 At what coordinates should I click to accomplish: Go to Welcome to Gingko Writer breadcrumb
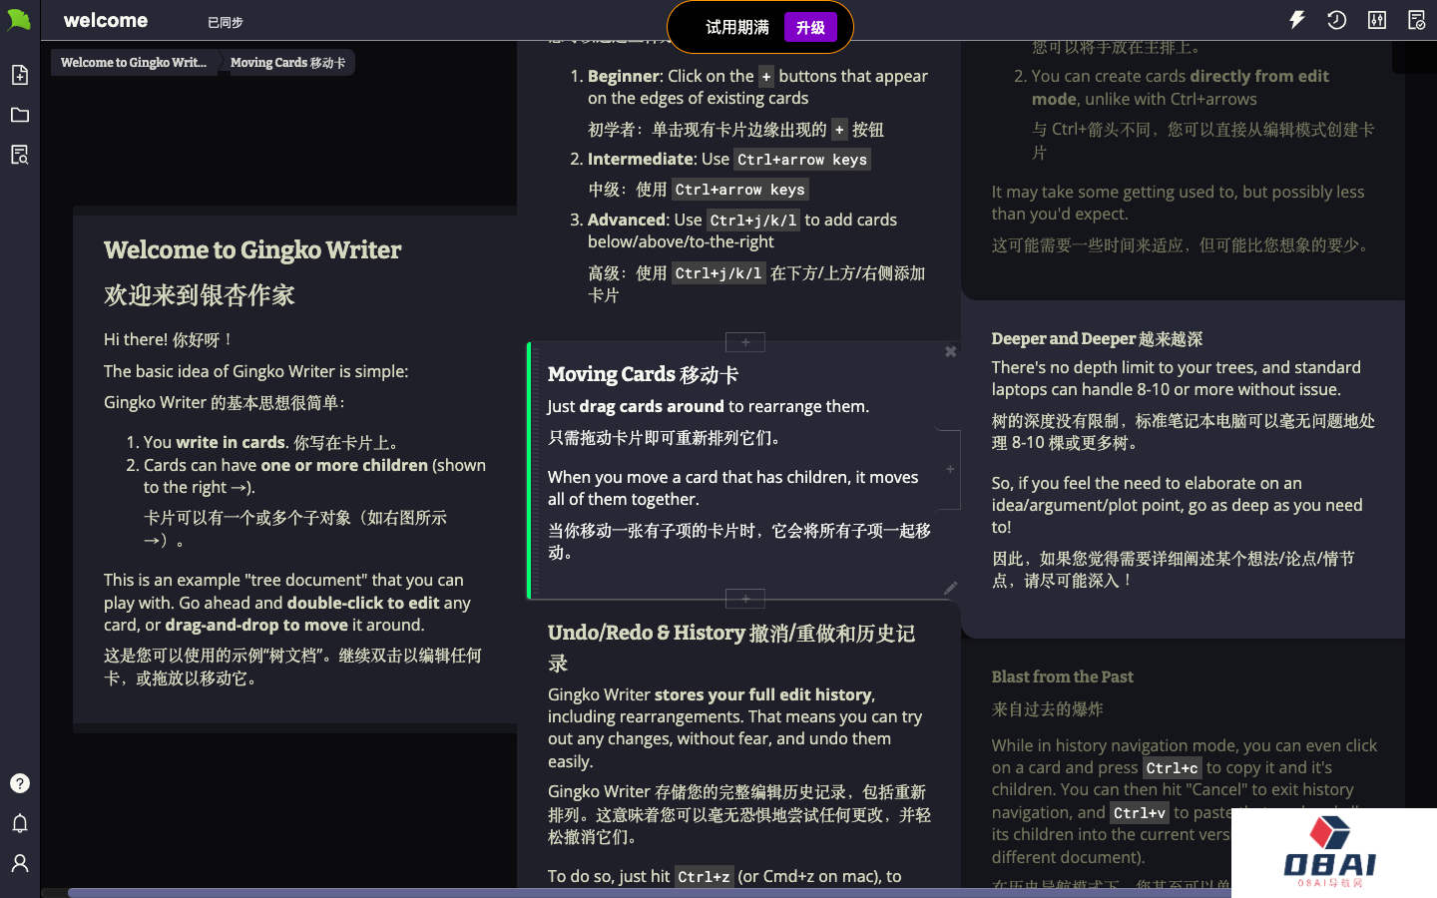[x=134, y=63]
